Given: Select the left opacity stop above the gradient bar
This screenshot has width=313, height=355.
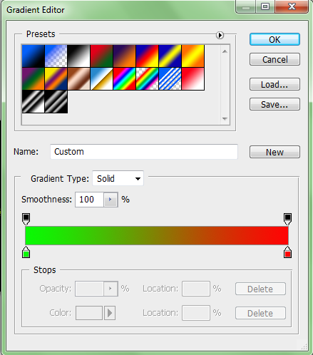Looking at the screenshot, I should pyautogui.click(x=26, y=219).
